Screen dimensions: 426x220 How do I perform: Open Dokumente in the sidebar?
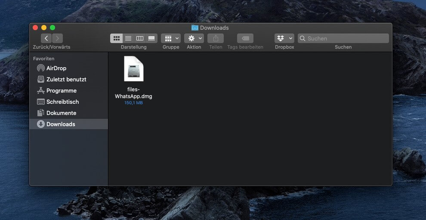tap(68, 113)
